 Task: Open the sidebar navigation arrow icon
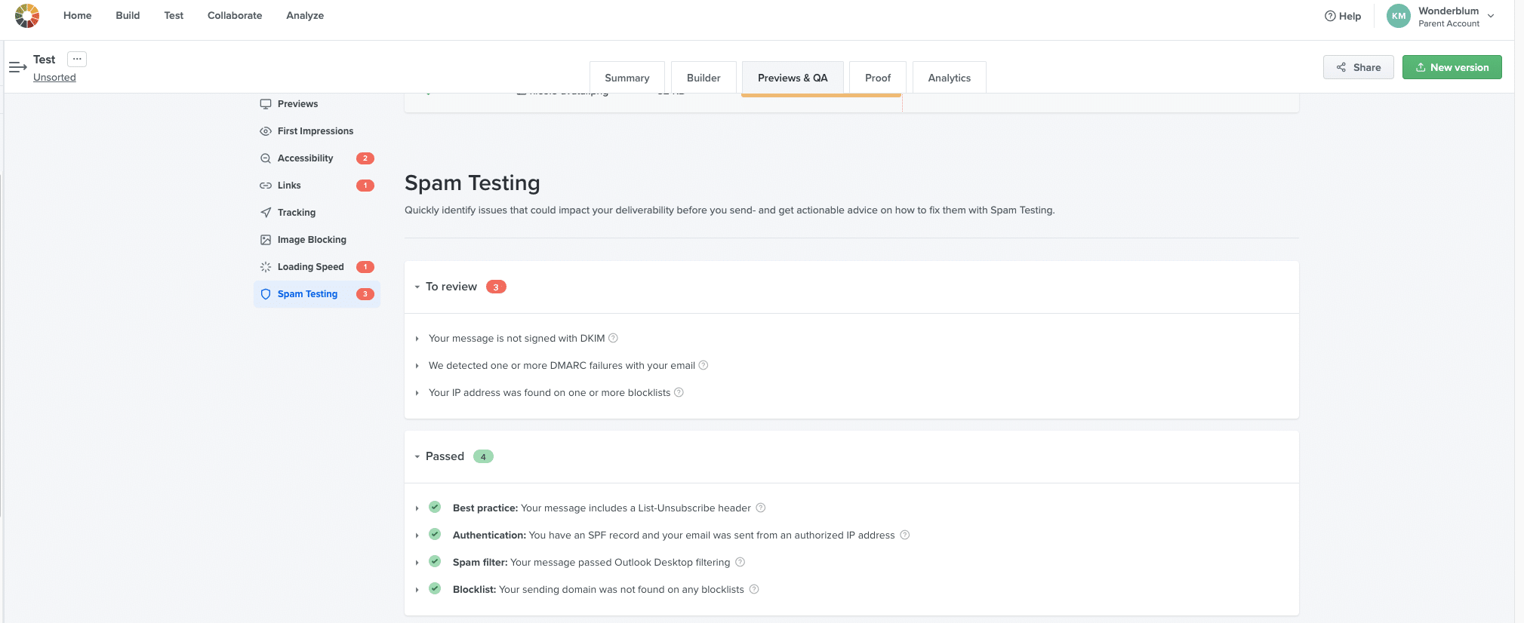17,67
